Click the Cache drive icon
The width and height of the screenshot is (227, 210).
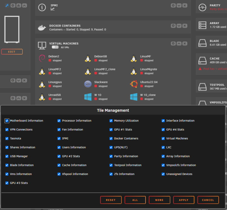click(202, 60)
